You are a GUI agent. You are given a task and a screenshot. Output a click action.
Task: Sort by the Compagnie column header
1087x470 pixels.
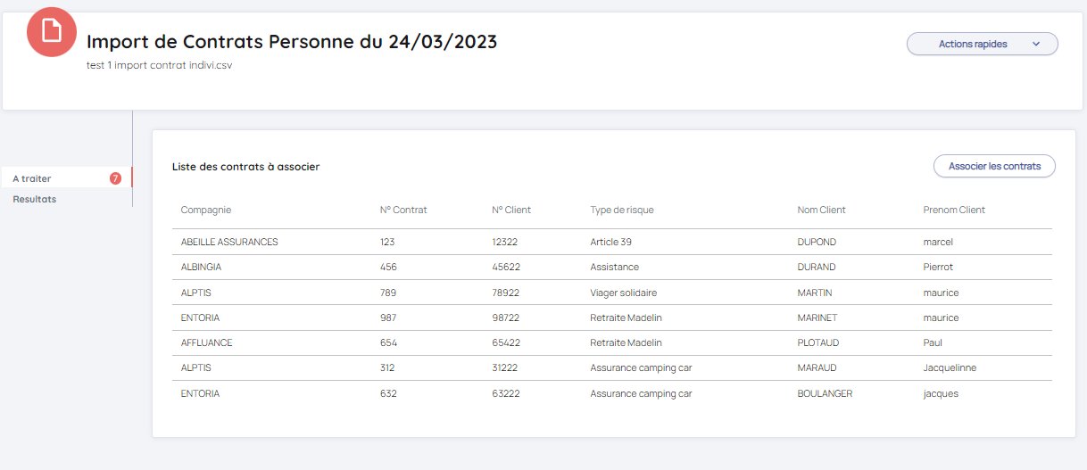tap(206, 210)
